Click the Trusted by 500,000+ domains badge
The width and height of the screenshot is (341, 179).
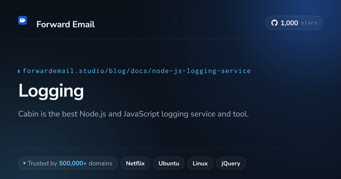(x=68, y=163)
